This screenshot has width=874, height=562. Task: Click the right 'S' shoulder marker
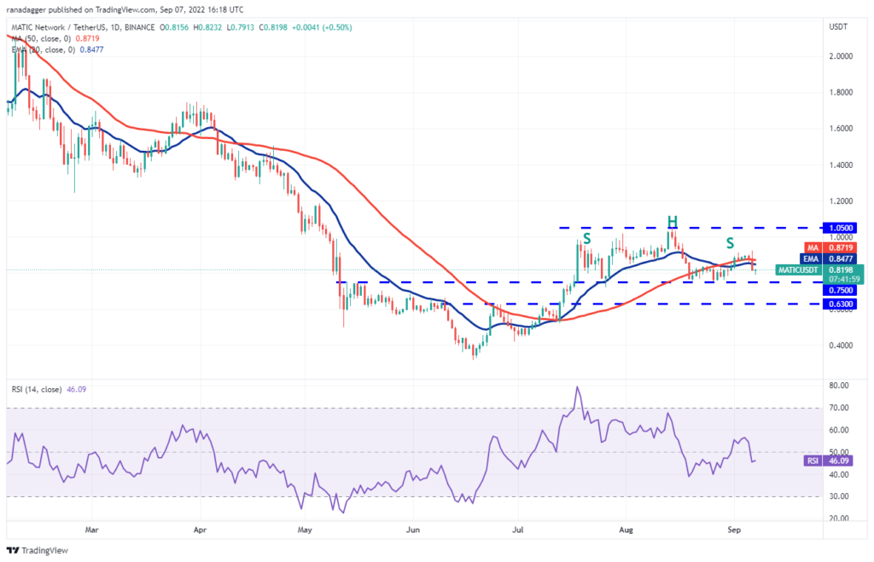(x=730, y=243)
